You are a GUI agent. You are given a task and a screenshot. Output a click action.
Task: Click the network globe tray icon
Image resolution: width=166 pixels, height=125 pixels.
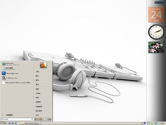[x=156, y=123]
